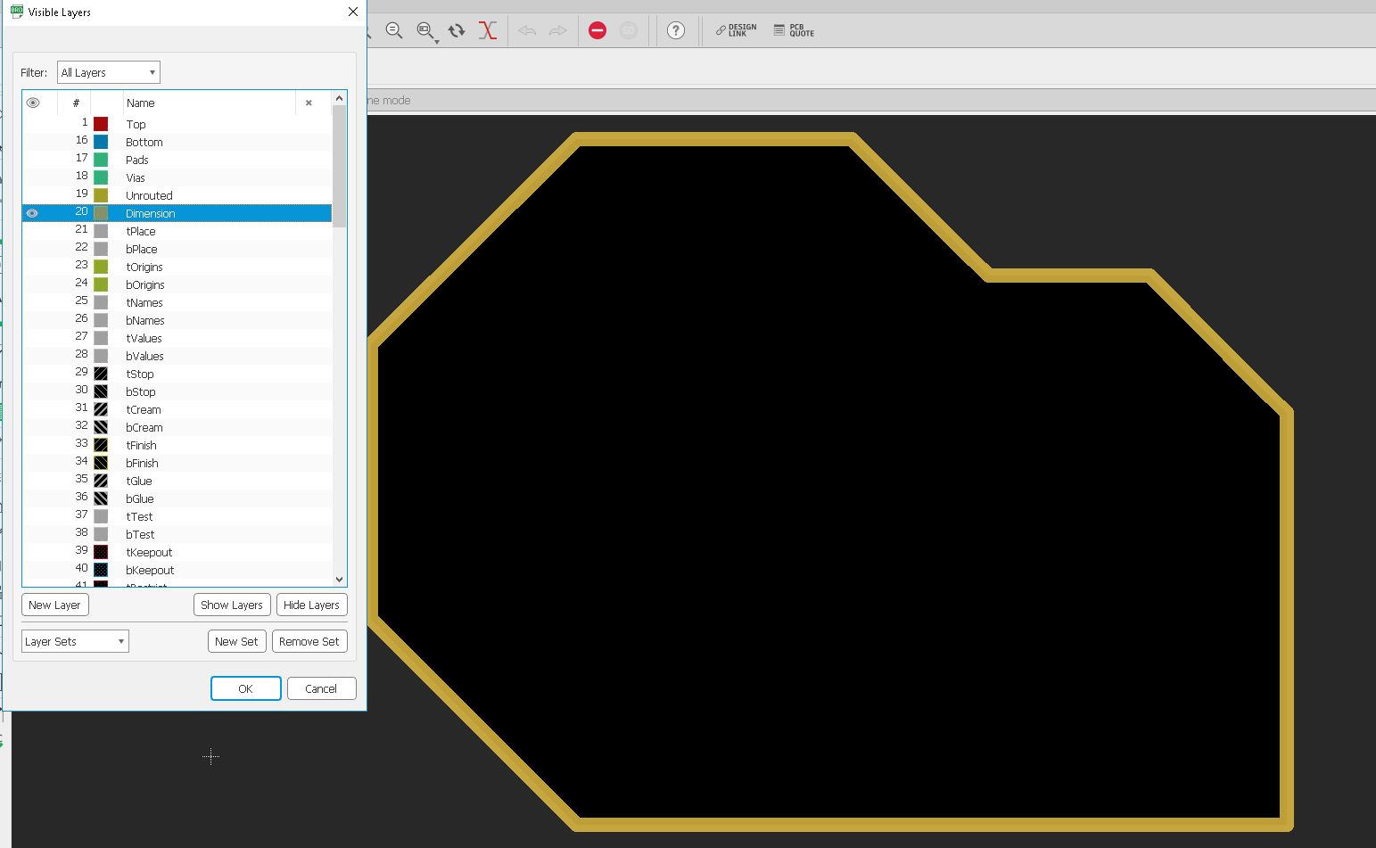Click the zoom out magnifier icon
Screen dimensions: 1376x848
click(393, 30)
